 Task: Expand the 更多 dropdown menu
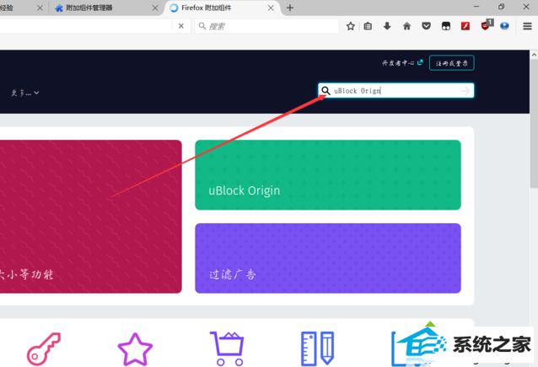(x=25, y=93)
